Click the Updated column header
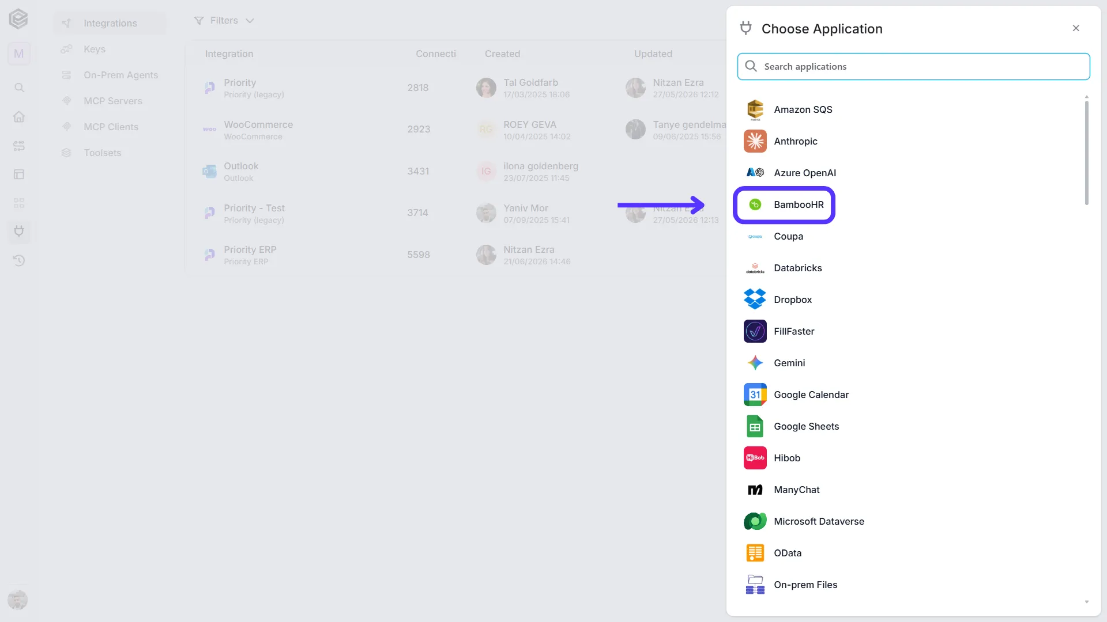This screenshot has height=622, width=1107. click(653, 54)
